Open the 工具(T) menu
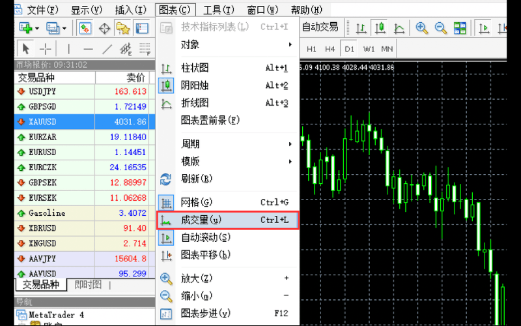The width and height of the screenshot is (521, 326). (x=219, y=10)
